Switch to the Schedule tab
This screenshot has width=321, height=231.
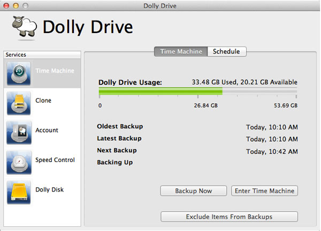click(x=226, y=51)
